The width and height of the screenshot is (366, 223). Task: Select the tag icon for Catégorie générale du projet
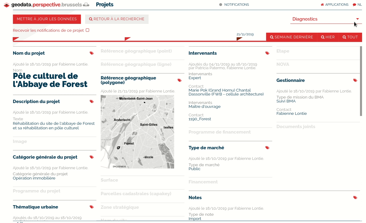[x=91, y=157]
